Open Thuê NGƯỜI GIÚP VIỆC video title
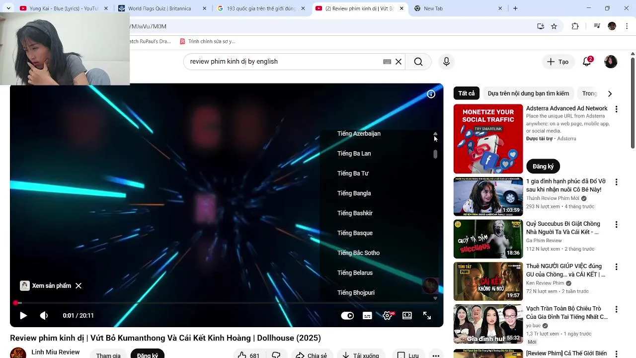The image size is (636, 358). (565, 270)
